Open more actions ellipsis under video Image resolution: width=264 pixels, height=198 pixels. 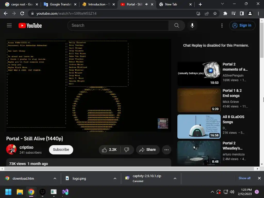click(x=167, y=150)
